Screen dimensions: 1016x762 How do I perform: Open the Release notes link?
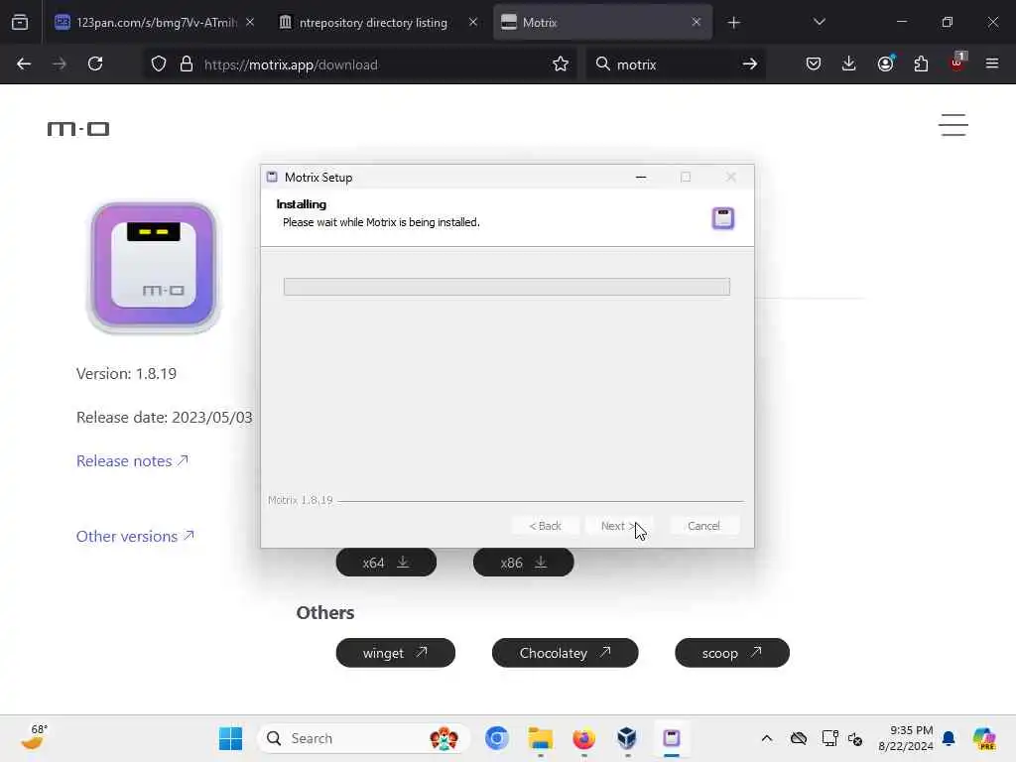tap(132, 460)
